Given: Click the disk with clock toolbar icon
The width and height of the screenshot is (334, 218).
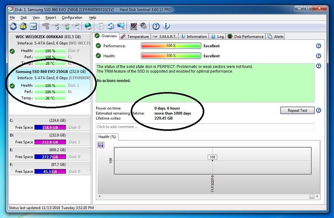Looking at the screenshot, I should (x=56, y=26).
